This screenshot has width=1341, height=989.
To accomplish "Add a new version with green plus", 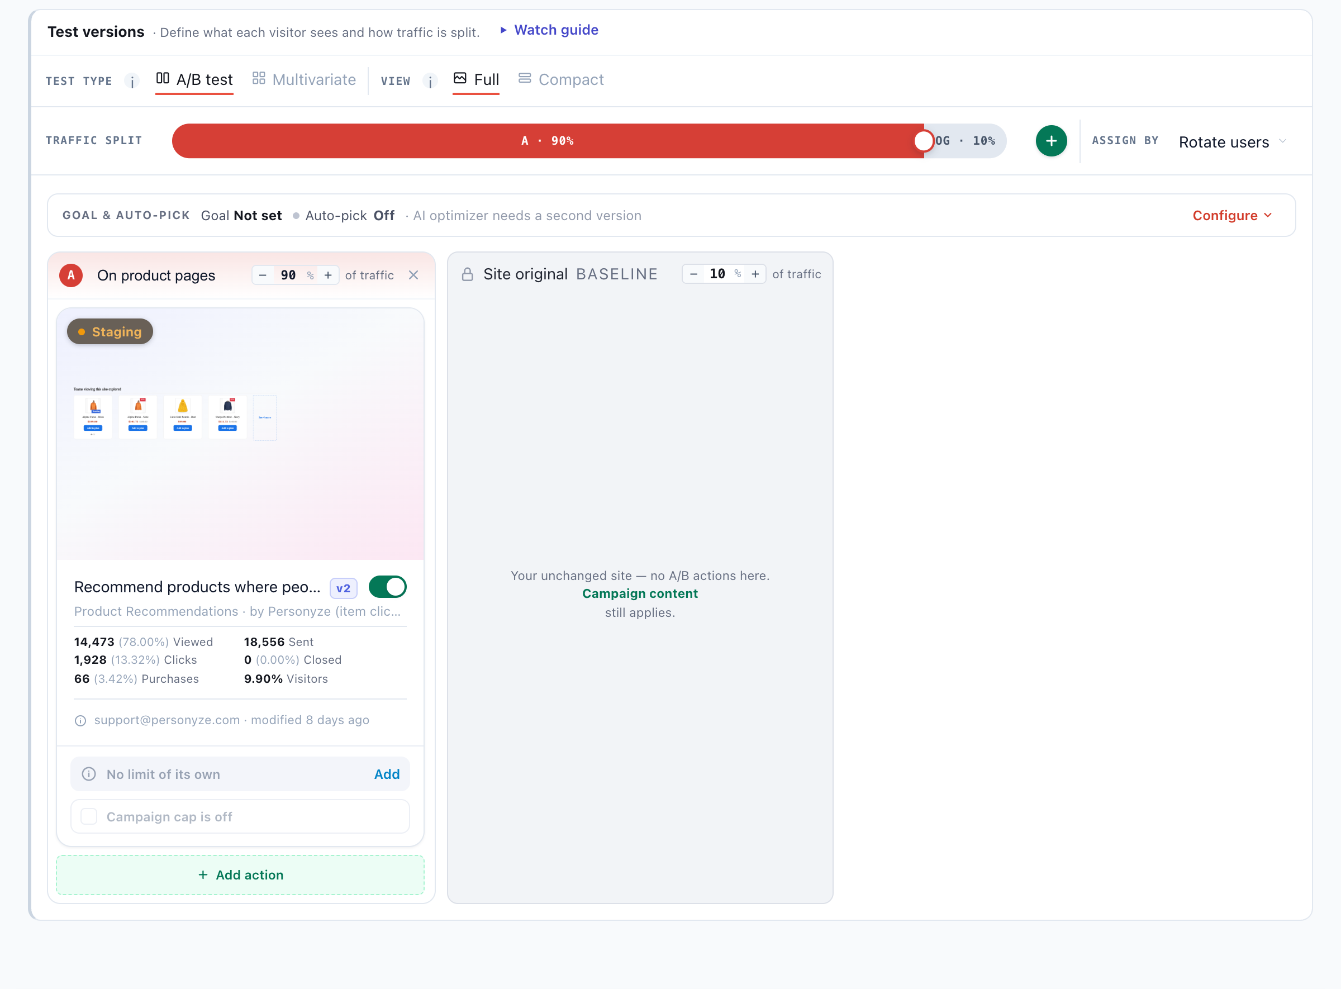I will 1050,141.
